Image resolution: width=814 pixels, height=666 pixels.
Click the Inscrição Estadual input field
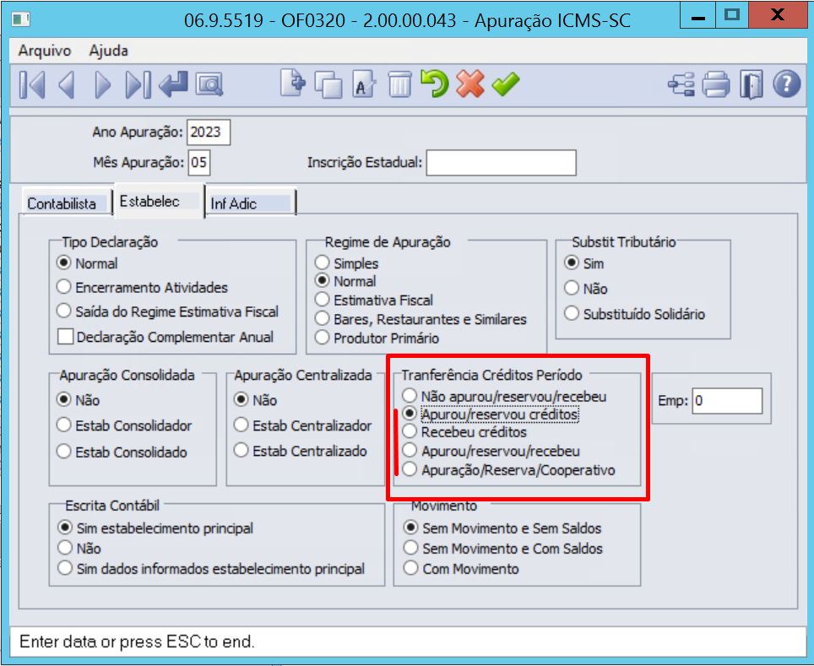coord(501,162)
